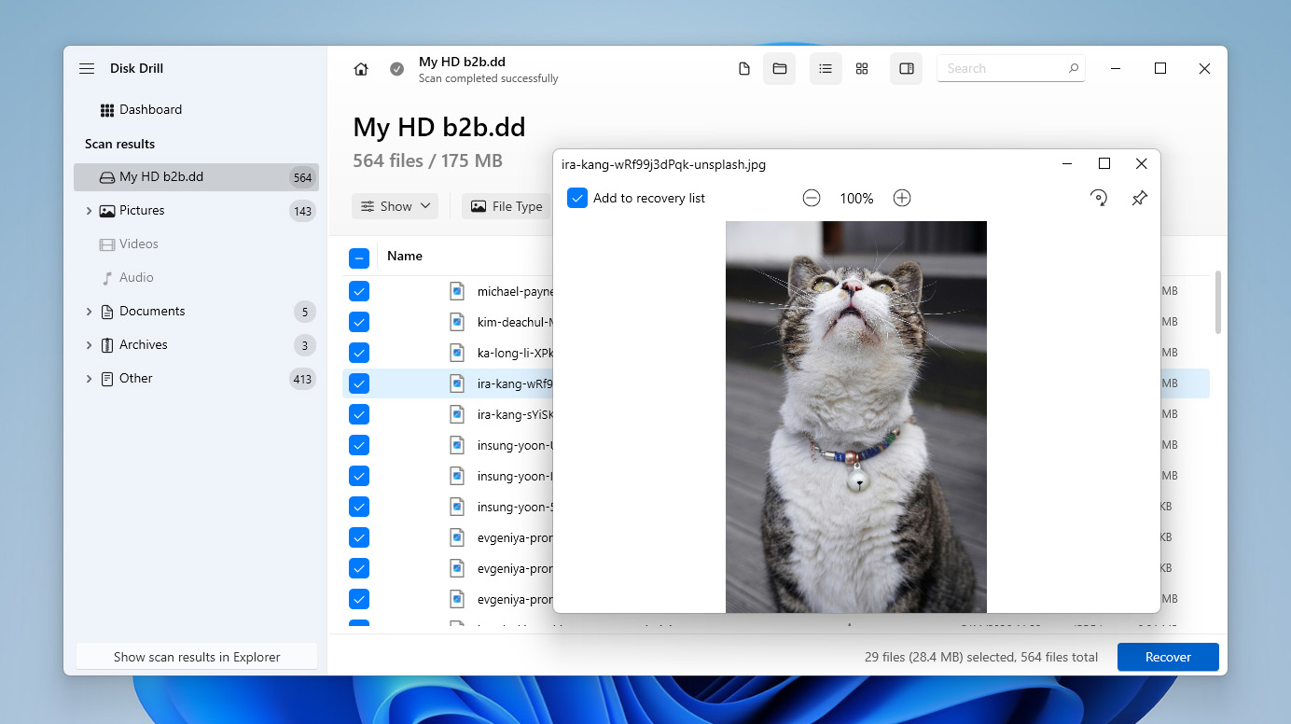The image size is (1291, 724).
Task: Open Dashboard in the sidebar
Action: click(x=150, y=110)
